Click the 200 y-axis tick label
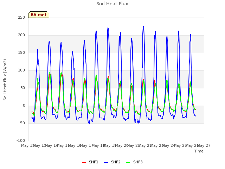The image size is (225, 169). pyautogui.click(x=21, y=35)
